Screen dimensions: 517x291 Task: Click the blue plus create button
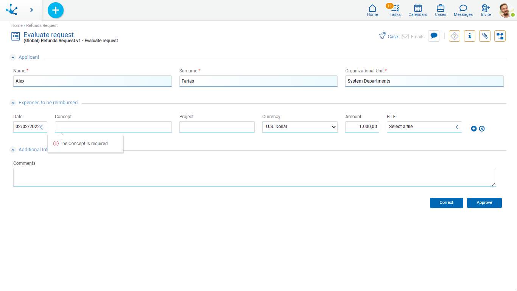point(56,10)
